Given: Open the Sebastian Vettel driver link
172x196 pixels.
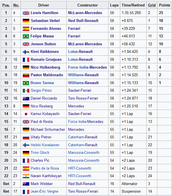Looking at the screenshot, I should [x=44, y=21].
